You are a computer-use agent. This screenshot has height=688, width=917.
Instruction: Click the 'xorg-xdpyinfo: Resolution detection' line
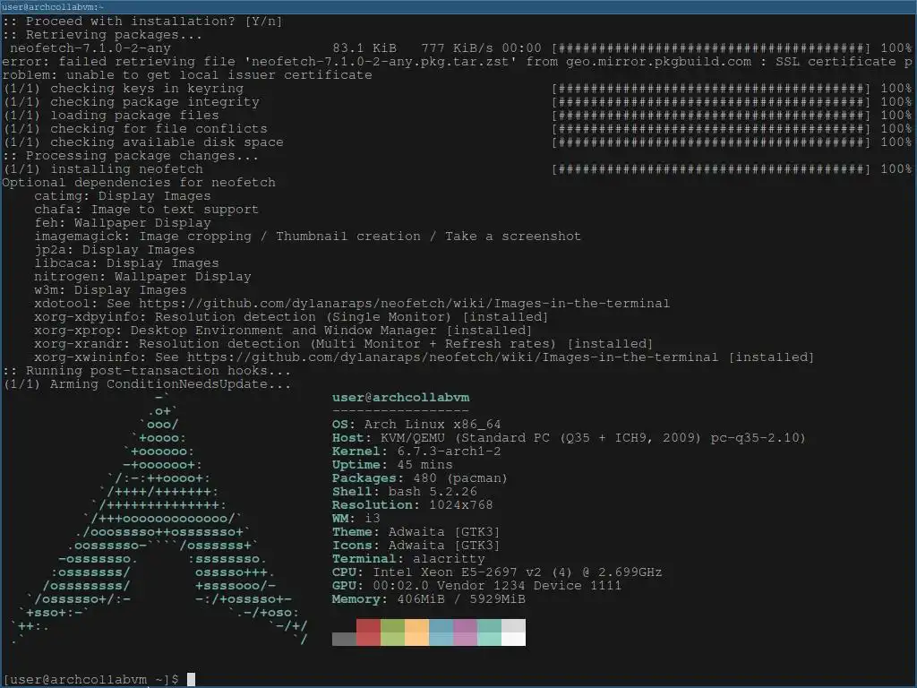(x=291, y=316)
